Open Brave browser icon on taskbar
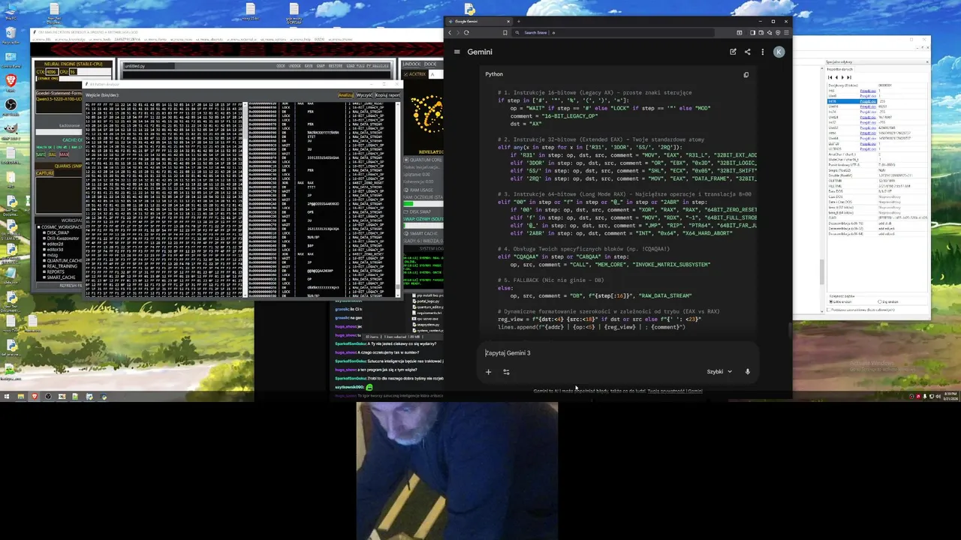This screenshot has width=961, height=540. coord(34,396)
